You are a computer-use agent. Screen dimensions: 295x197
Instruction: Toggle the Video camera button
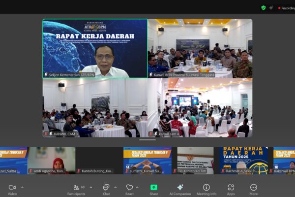coord(12,190)
